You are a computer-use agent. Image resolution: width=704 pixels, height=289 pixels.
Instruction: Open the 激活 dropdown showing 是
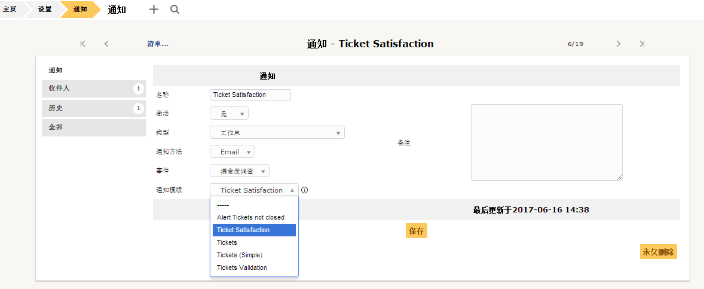coord(229,114)
